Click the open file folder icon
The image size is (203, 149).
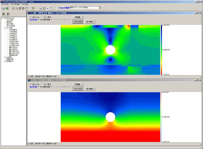click(x=4, y=8)
